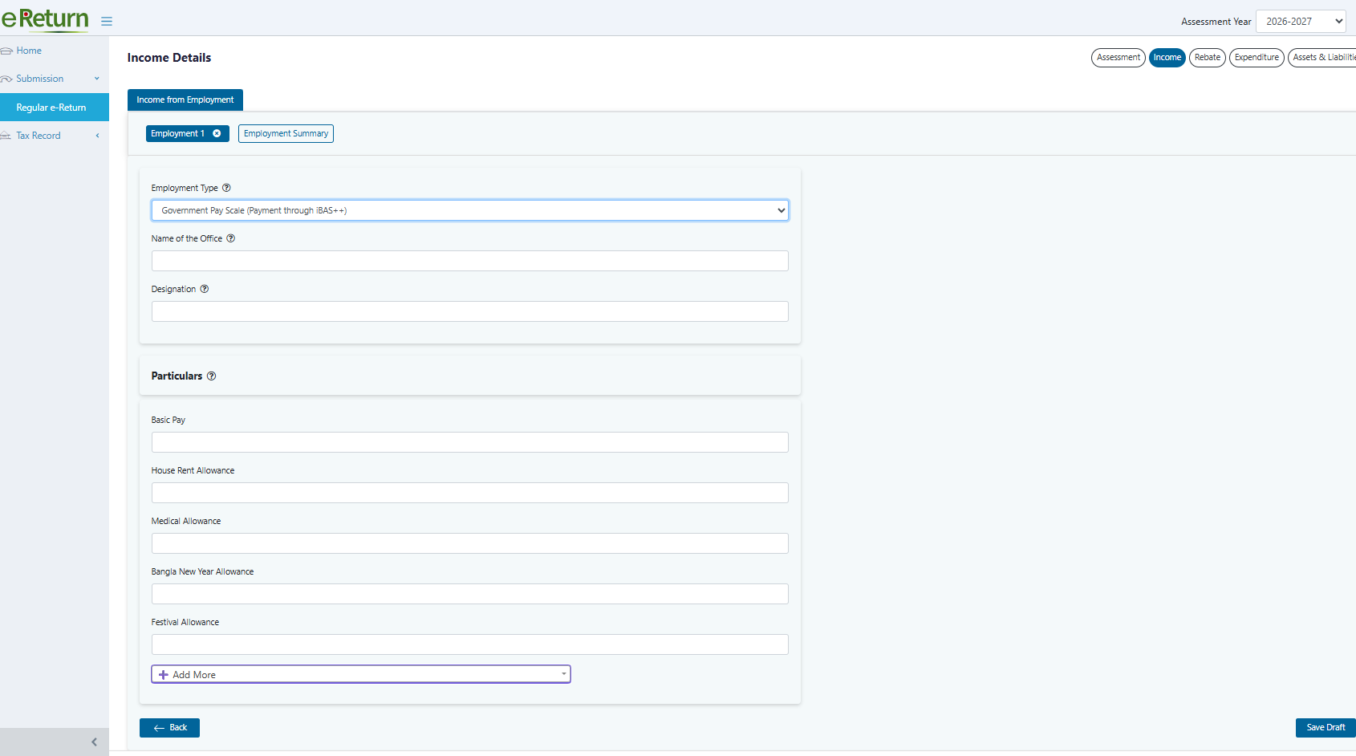
Task: Switch to Rebate step
Action: 1208,58
